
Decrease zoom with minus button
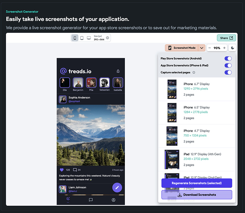pyautogui.click(x=210, y=48)
